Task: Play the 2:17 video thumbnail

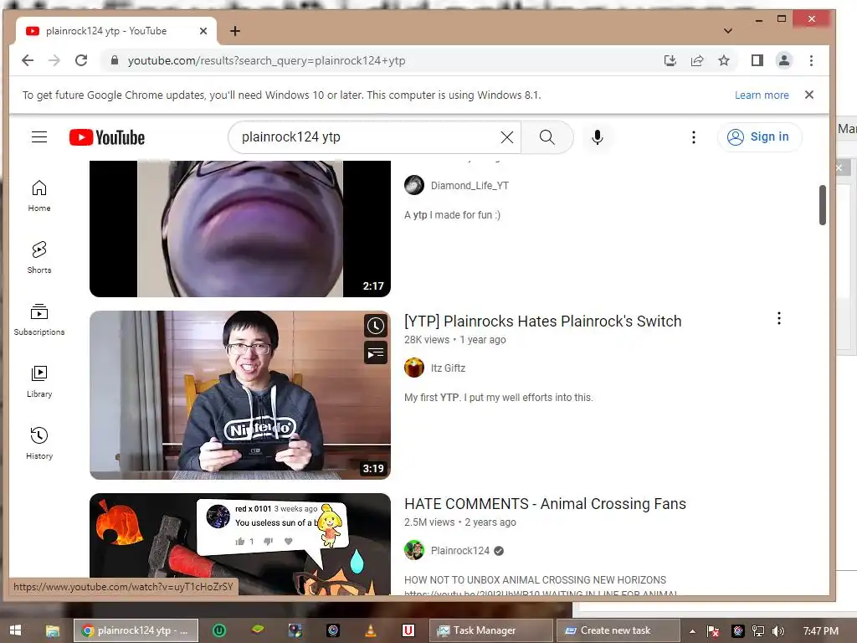Action: (240, 229)
